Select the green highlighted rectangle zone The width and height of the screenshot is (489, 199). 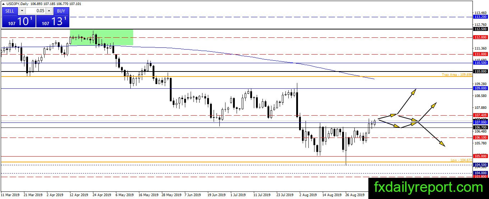101,37
